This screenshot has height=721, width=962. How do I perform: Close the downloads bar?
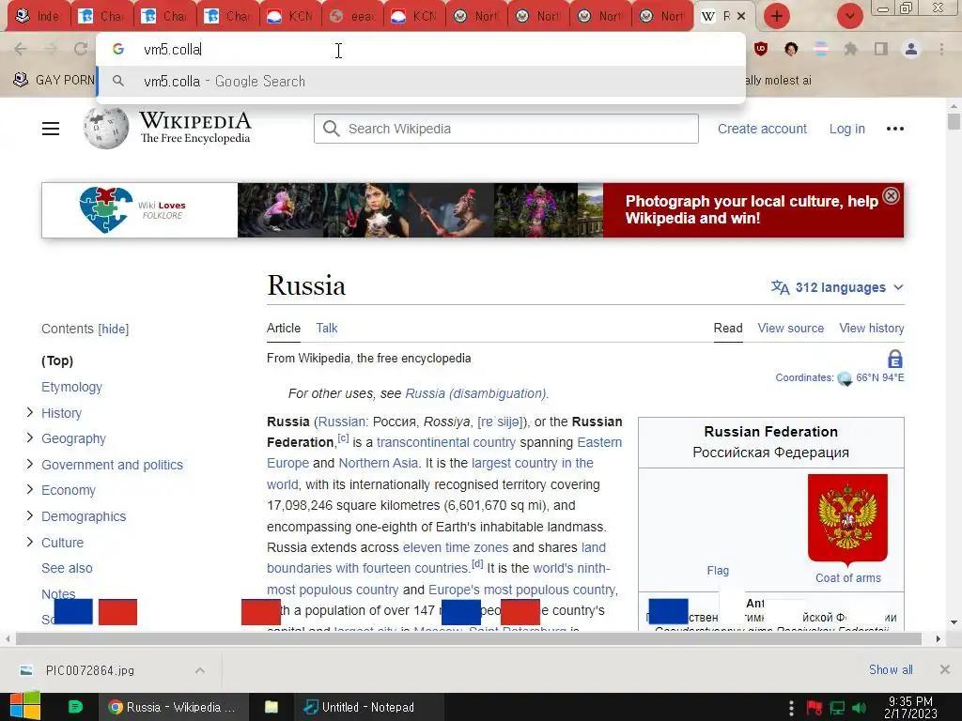click(945, 669)
